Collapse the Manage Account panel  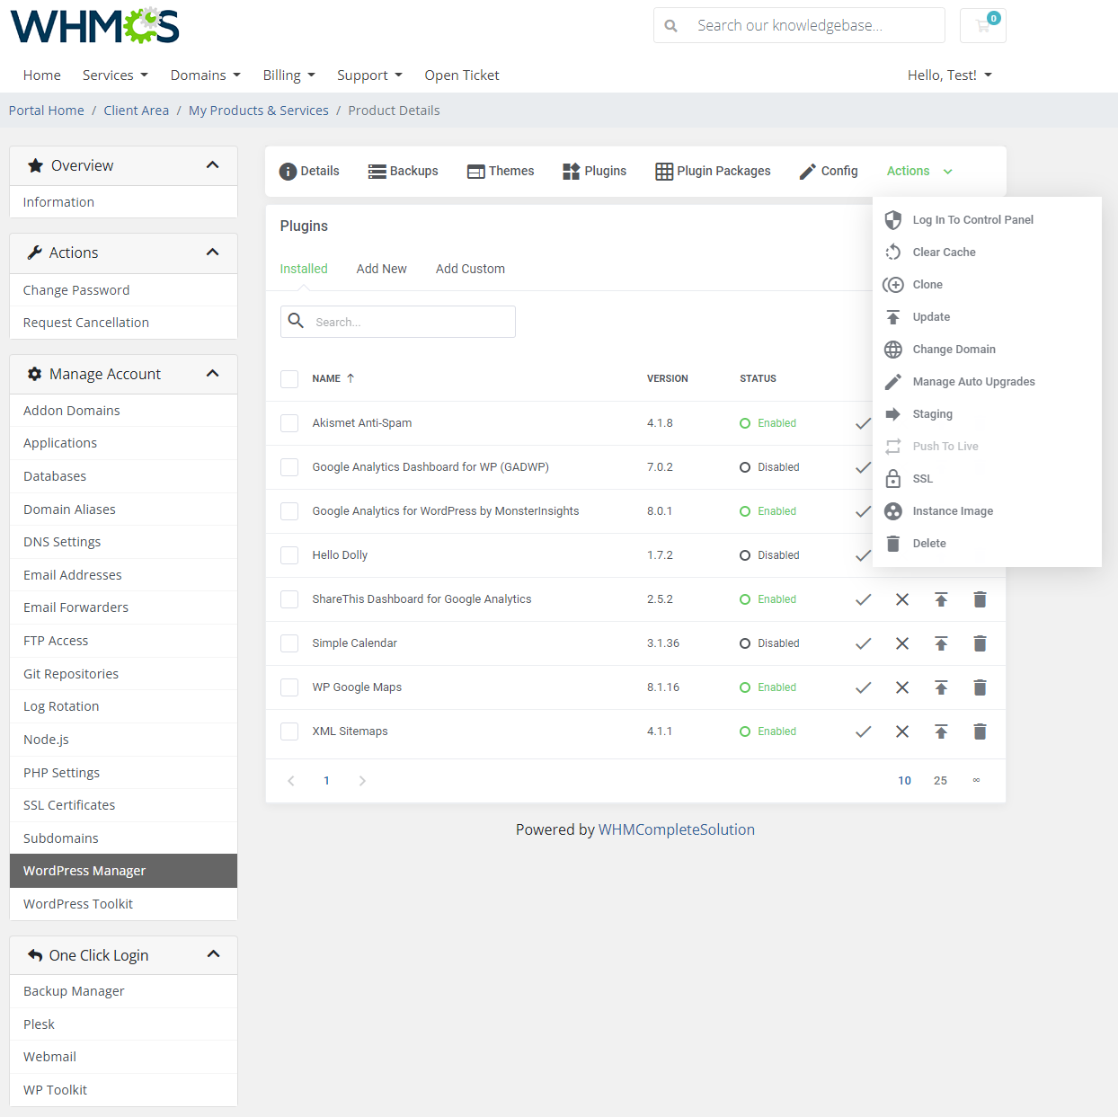point(213,373)
